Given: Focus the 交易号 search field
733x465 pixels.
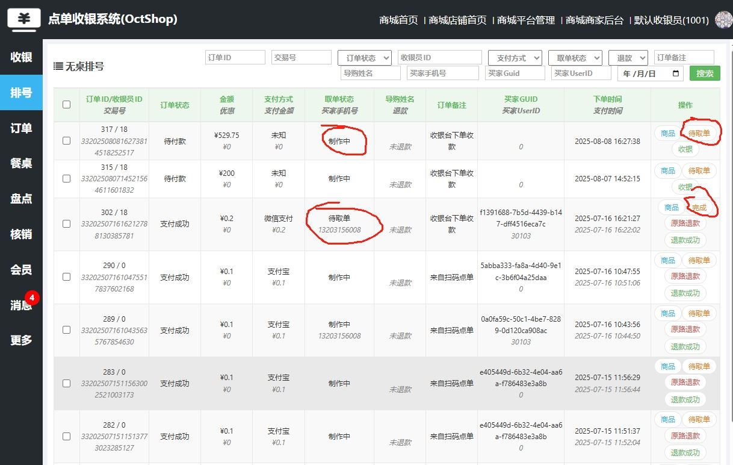Looking at the screenshot, I should point(302,57).
